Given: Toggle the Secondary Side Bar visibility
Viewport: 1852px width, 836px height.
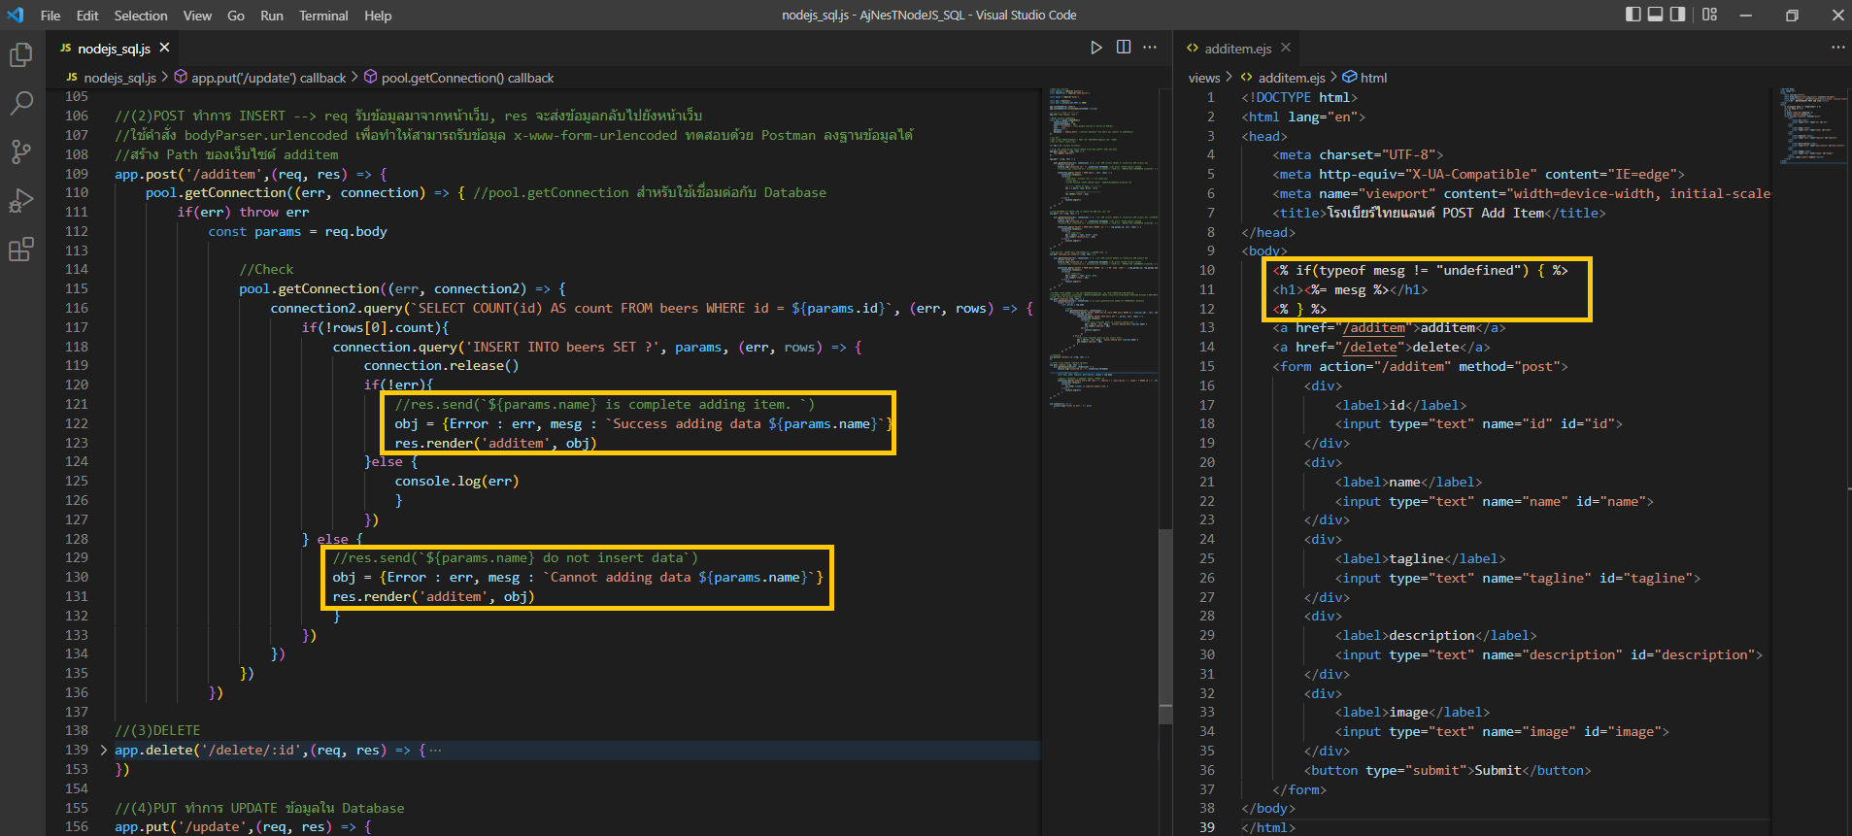Looking at the screenshot, I should coord(1677,15).
